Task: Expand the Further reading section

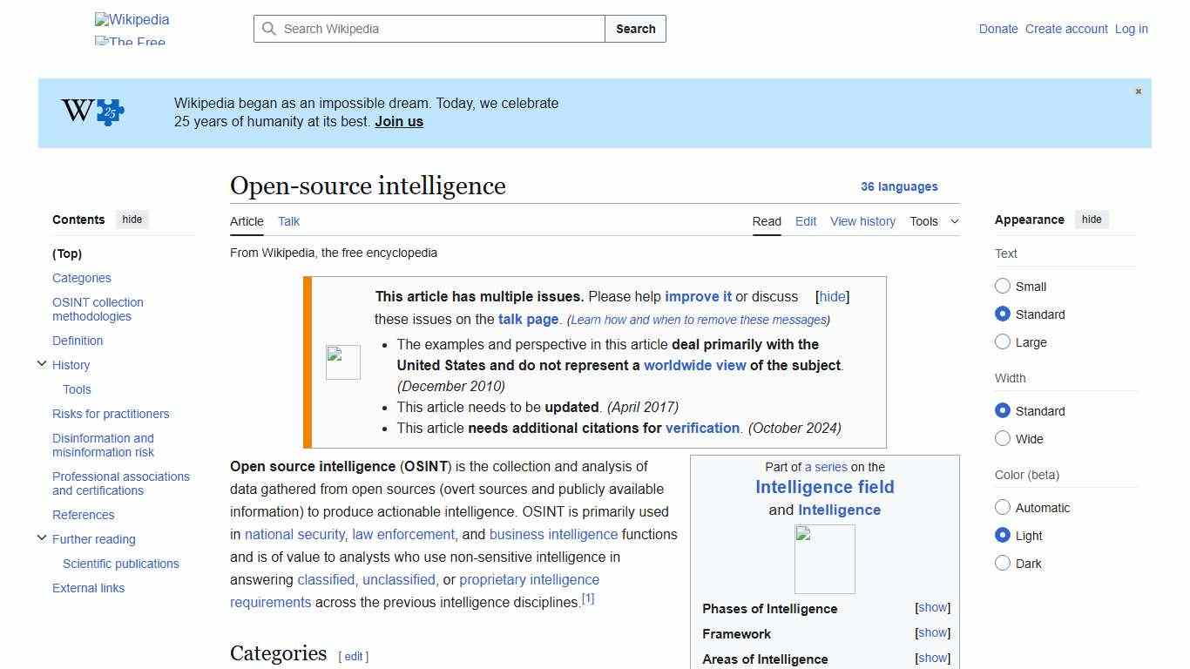Action: point(42,538)
